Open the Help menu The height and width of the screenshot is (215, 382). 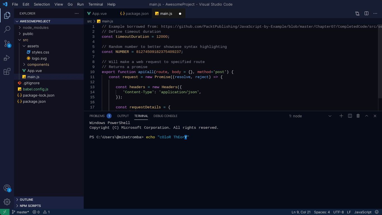tap(111, 4)
